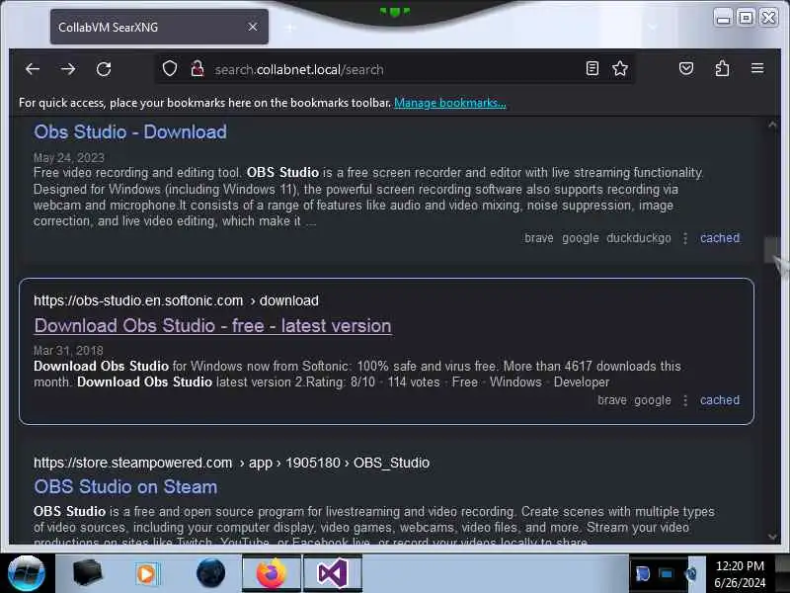Click the scrollbar up arrow
Image resolution: width=790 pixels, height=593 pixels.
pyautogui.click(x=772, y=125)
